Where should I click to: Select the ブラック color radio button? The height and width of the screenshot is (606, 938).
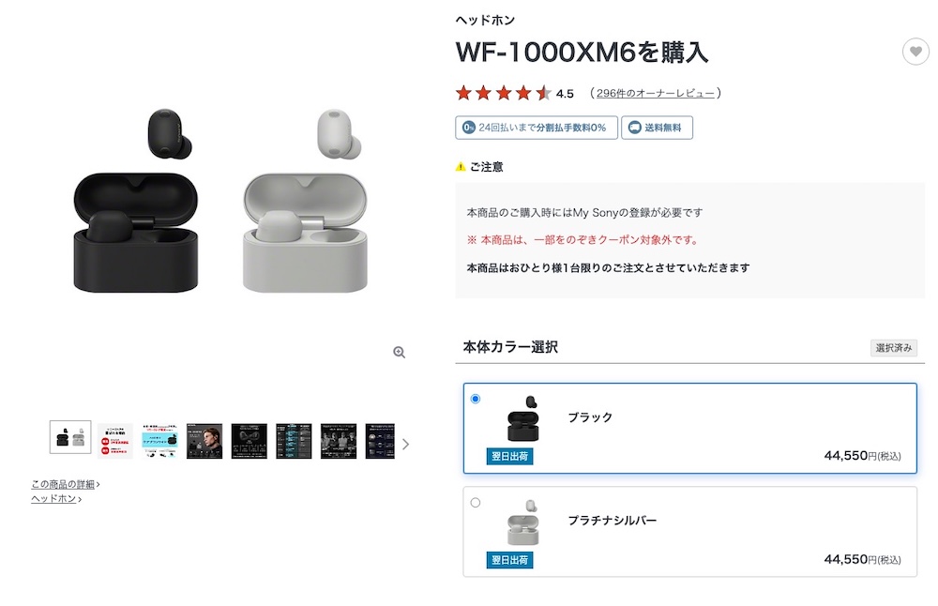click(x=476, y=399)
